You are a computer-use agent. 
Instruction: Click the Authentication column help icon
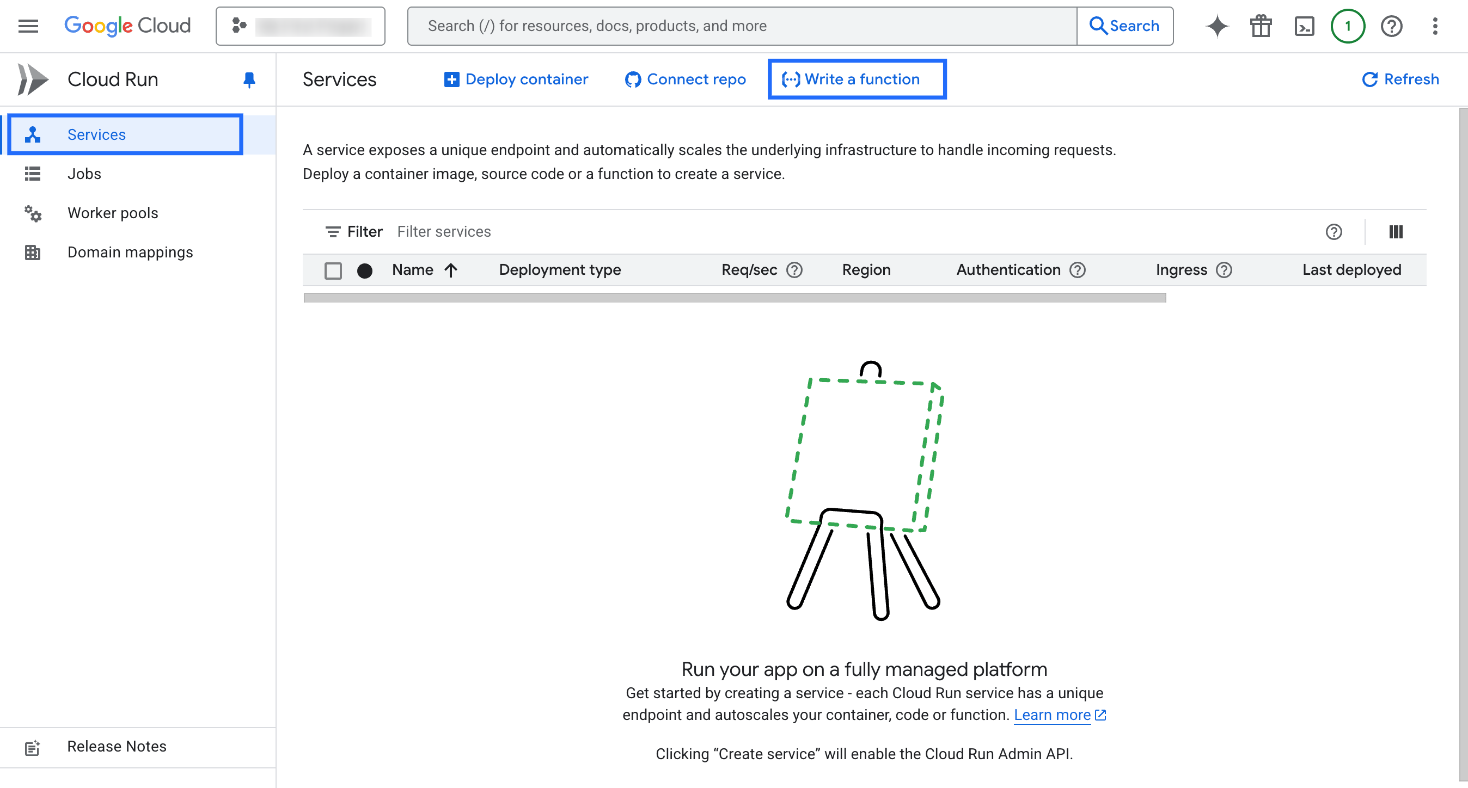1077,270
